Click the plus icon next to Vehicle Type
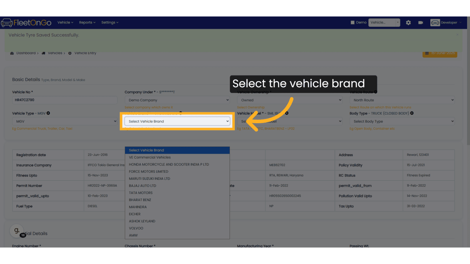The width and height of the screenshot is (470, 264). click(48, 113)
